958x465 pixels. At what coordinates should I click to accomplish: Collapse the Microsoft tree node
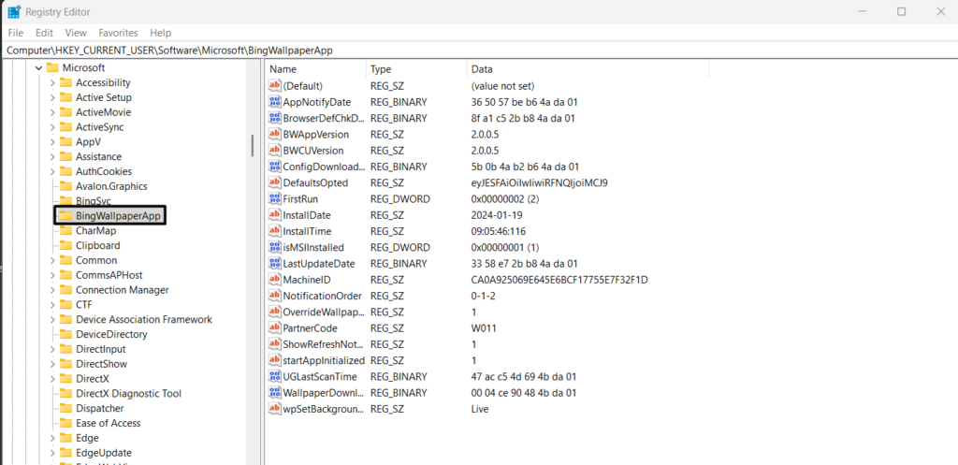point(39,68)
